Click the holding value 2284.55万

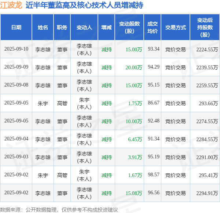pos(207,139)
